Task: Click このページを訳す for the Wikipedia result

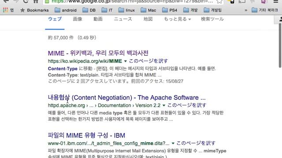Action: [x=148, y=61]
